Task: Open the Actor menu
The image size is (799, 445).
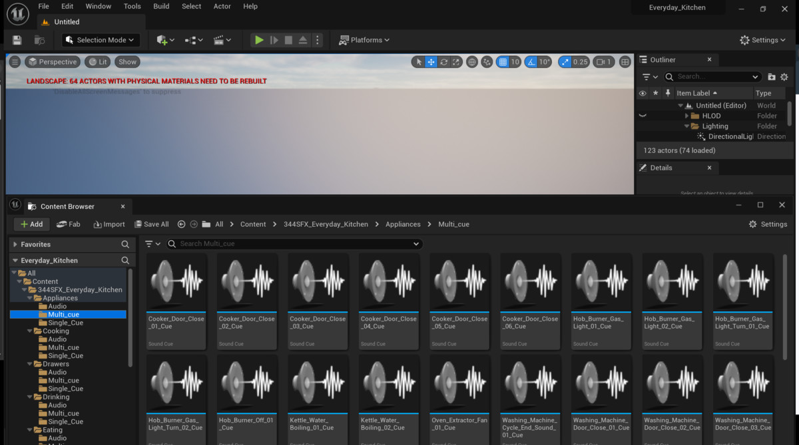Action: [222, 6]
